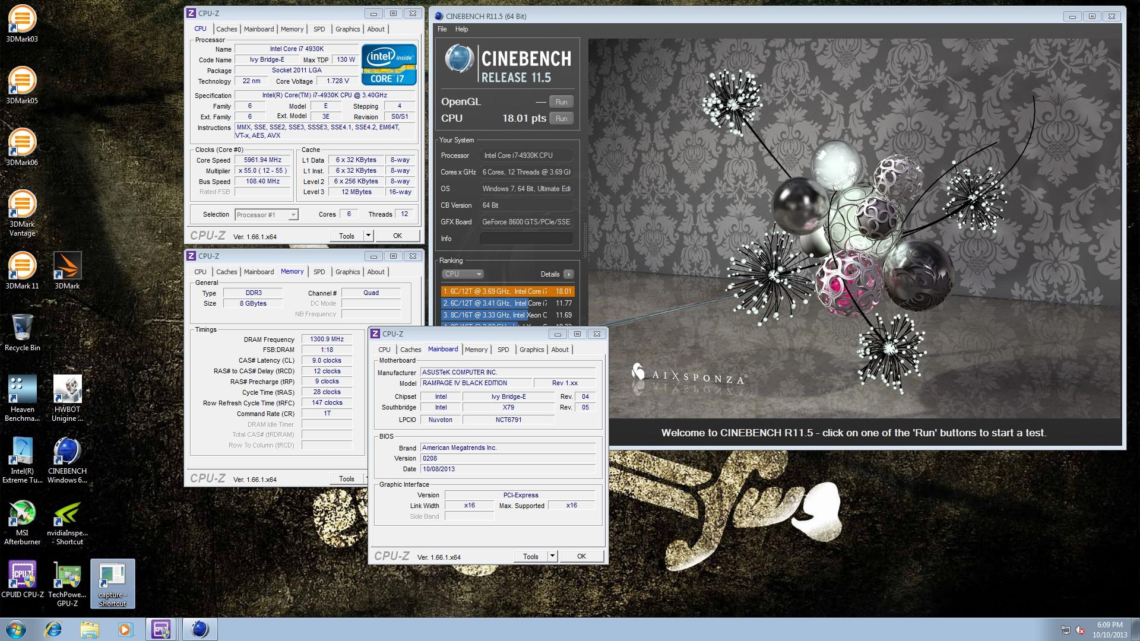Viewport: 1140px width, 641px height.
Task: Launch the 3DMark Vantage desktop icon
Action: coord(22,213)
